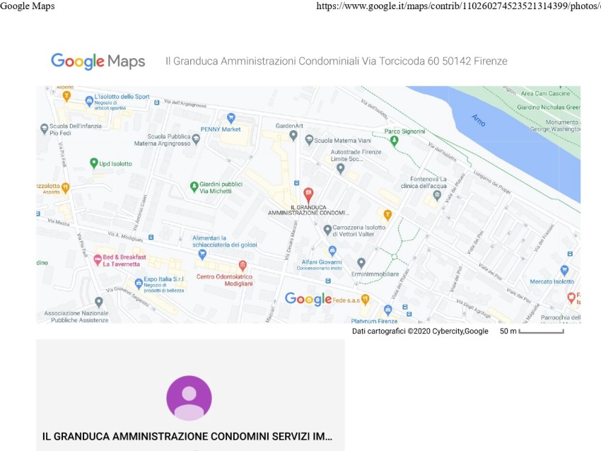Click the purple contributor profile avatar
Image resolution: width=601 pixels, height=451 pixels.
coord(189,398)
